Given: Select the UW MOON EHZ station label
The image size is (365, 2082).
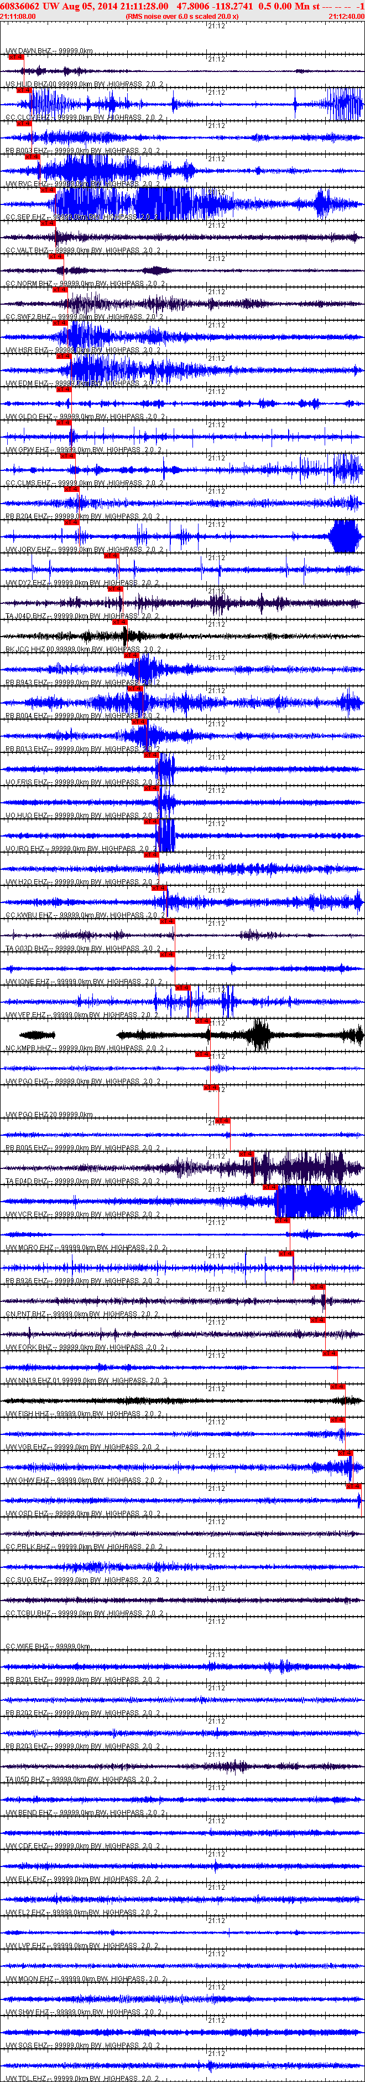Looking at the screenshot, I should click(85, 1978).
